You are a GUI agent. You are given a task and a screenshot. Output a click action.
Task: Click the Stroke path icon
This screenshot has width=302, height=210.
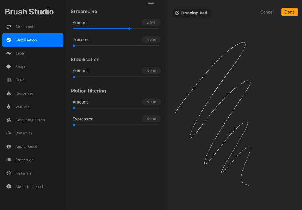click(9, 27)
